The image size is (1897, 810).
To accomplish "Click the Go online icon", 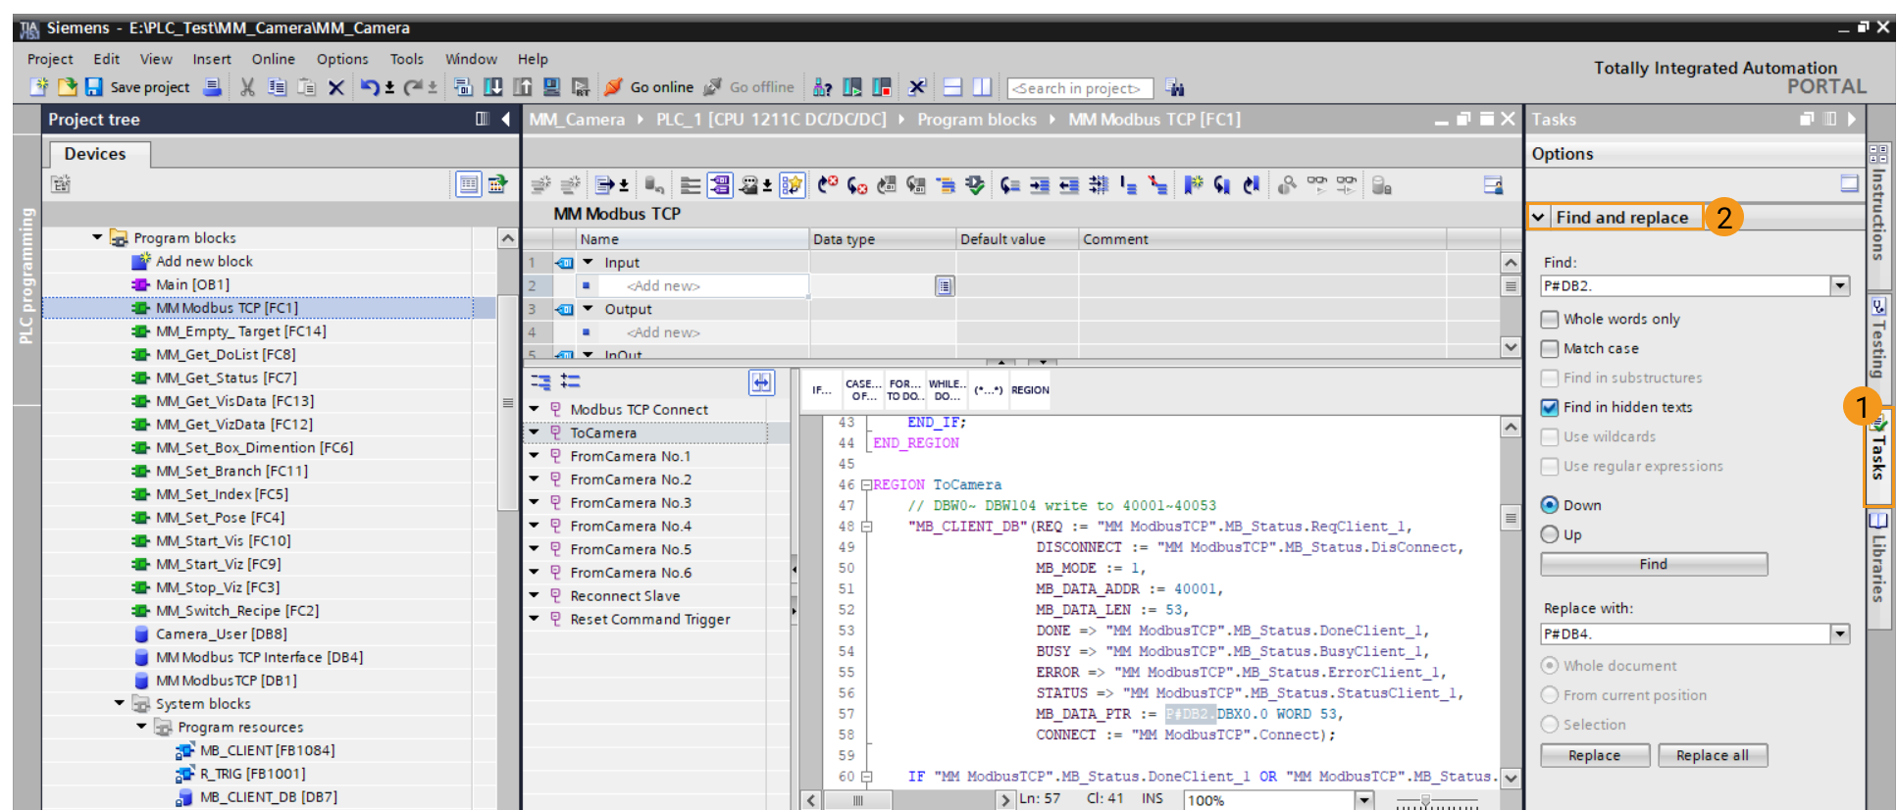I will [614, 87].
